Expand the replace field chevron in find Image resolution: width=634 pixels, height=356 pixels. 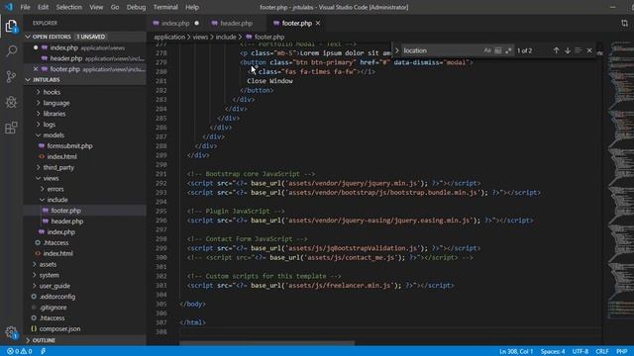click(397, 50)
